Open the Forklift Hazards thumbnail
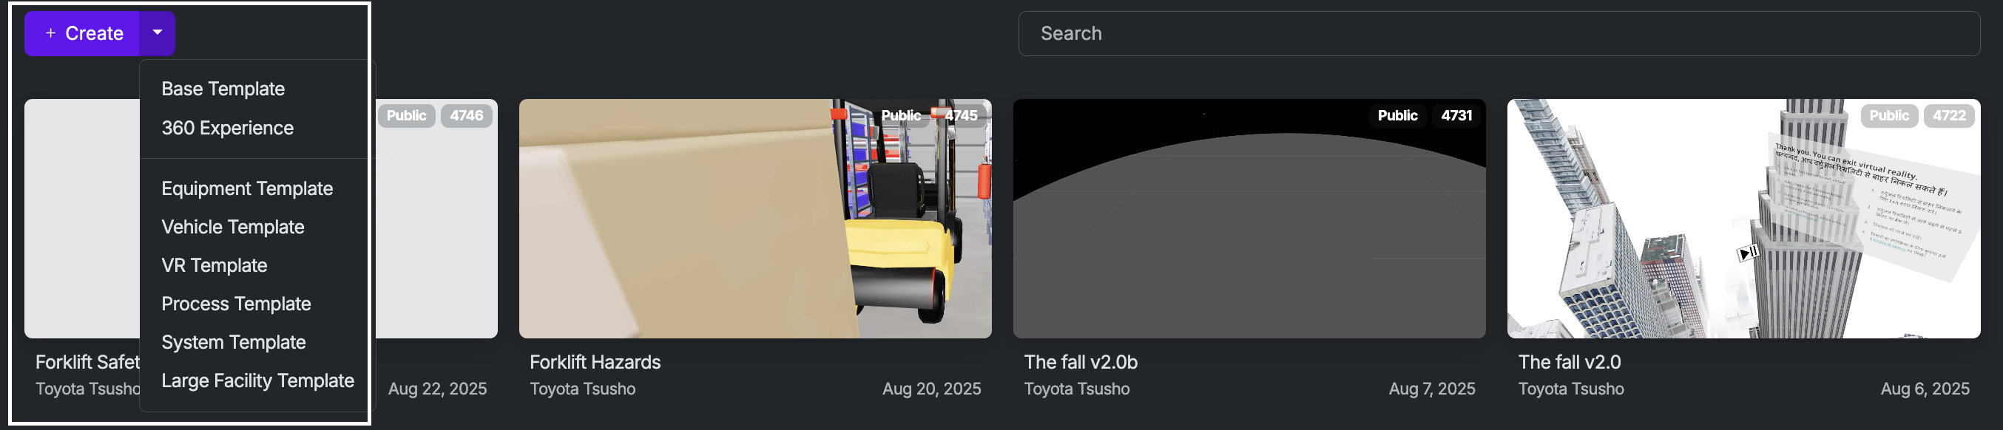Image resolution: width=2003 pixels, height=430 pixels. (755, 219)
